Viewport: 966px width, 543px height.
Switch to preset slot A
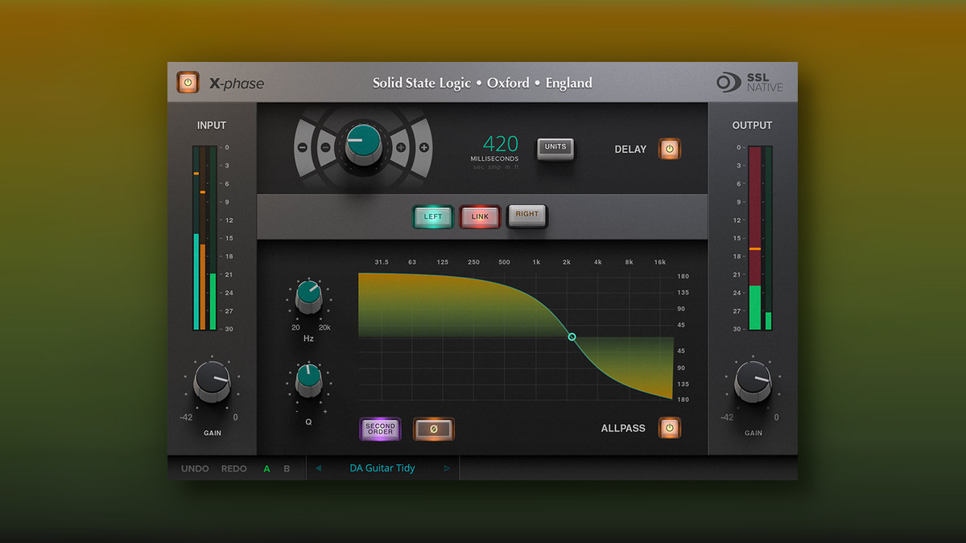(267, 468)
